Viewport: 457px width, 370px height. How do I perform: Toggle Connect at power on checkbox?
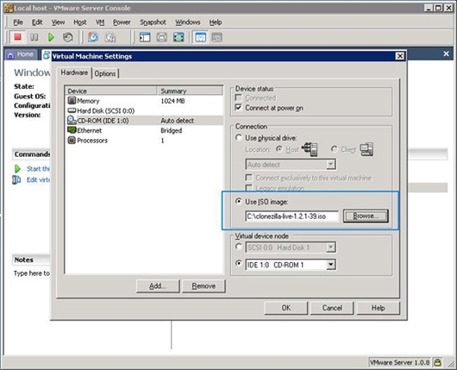click(238, 108)
